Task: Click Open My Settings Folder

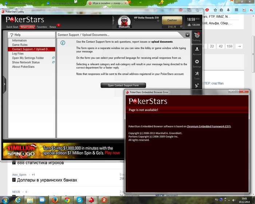Action: tap(28, 58)
